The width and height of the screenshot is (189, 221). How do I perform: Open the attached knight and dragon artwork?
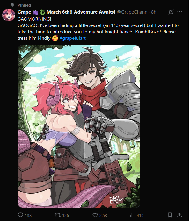point(79,126)
